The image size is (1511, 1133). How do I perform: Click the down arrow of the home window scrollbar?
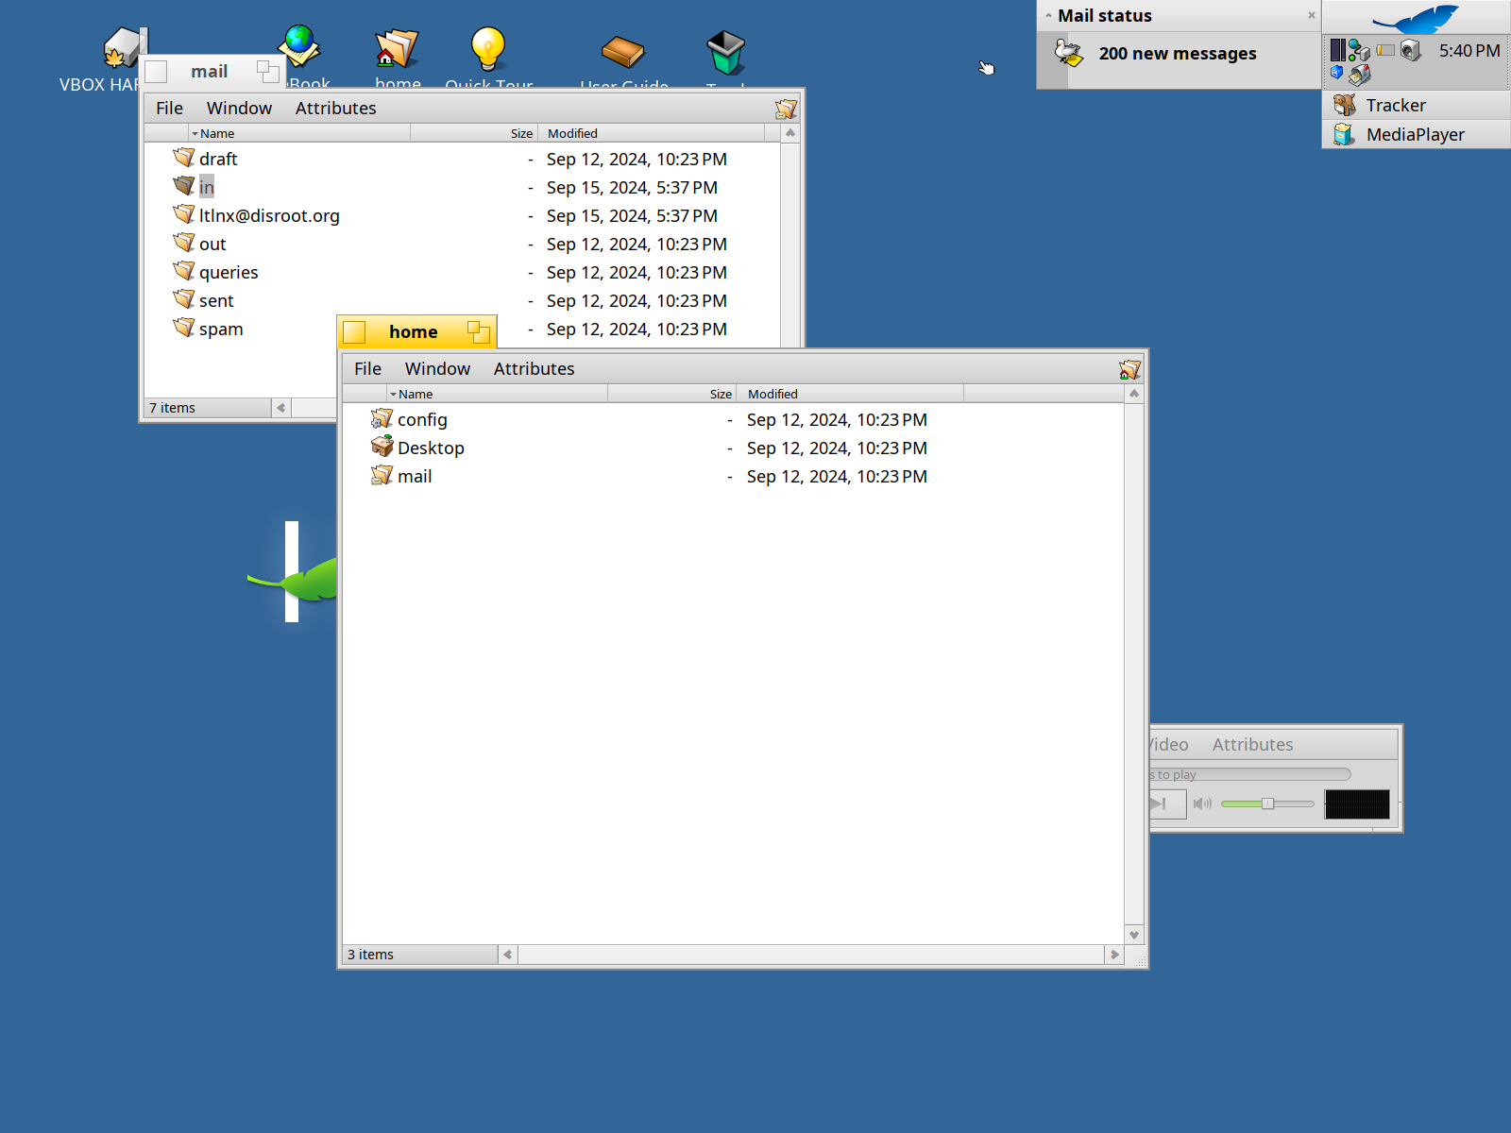click(1134, 935)
